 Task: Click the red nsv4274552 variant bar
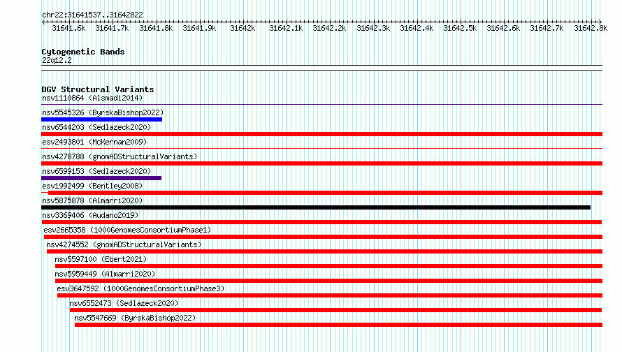(x=324, y=251)
